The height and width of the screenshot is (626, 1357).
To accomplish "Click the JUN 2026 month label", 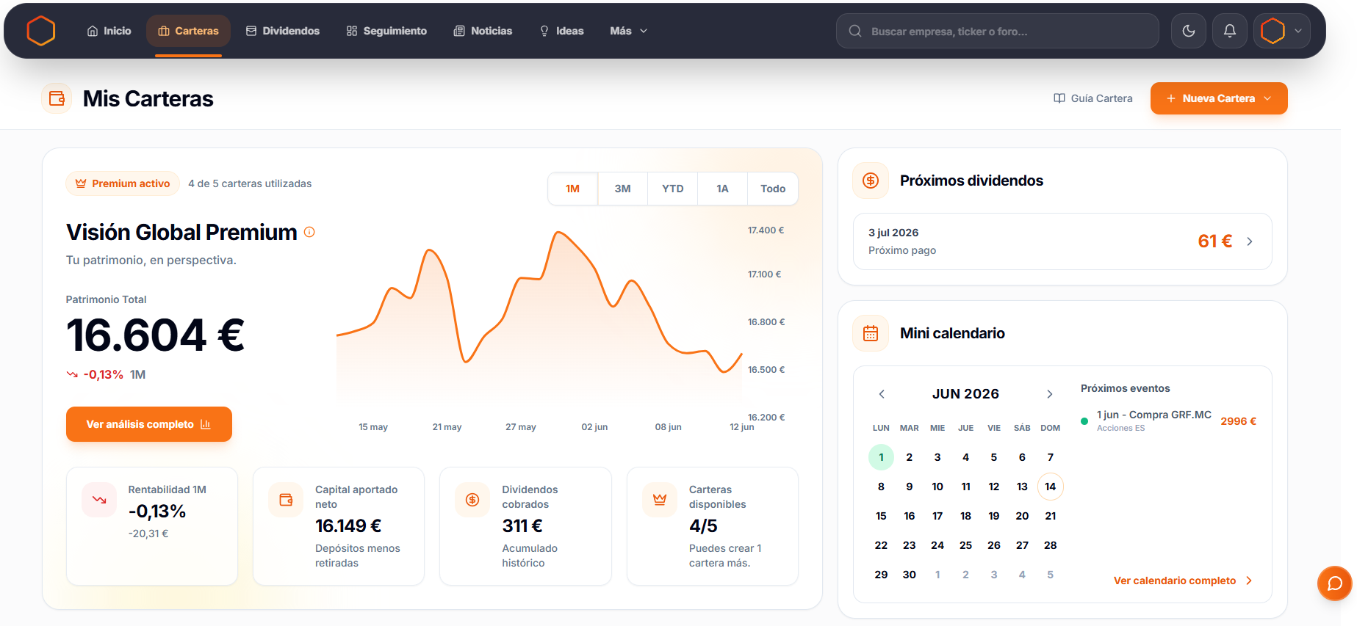I will click(x=965, y=394).
